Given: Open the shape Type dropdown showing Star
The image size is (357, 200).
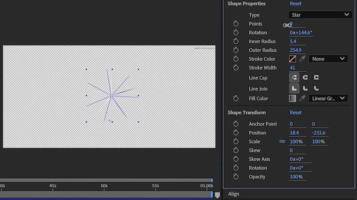Looking at the screenshot, I should pos(320,15).
